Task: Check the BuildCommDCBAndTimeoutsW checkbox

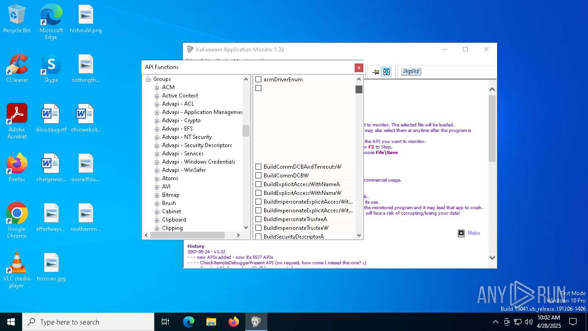Action: coord(258,167)
